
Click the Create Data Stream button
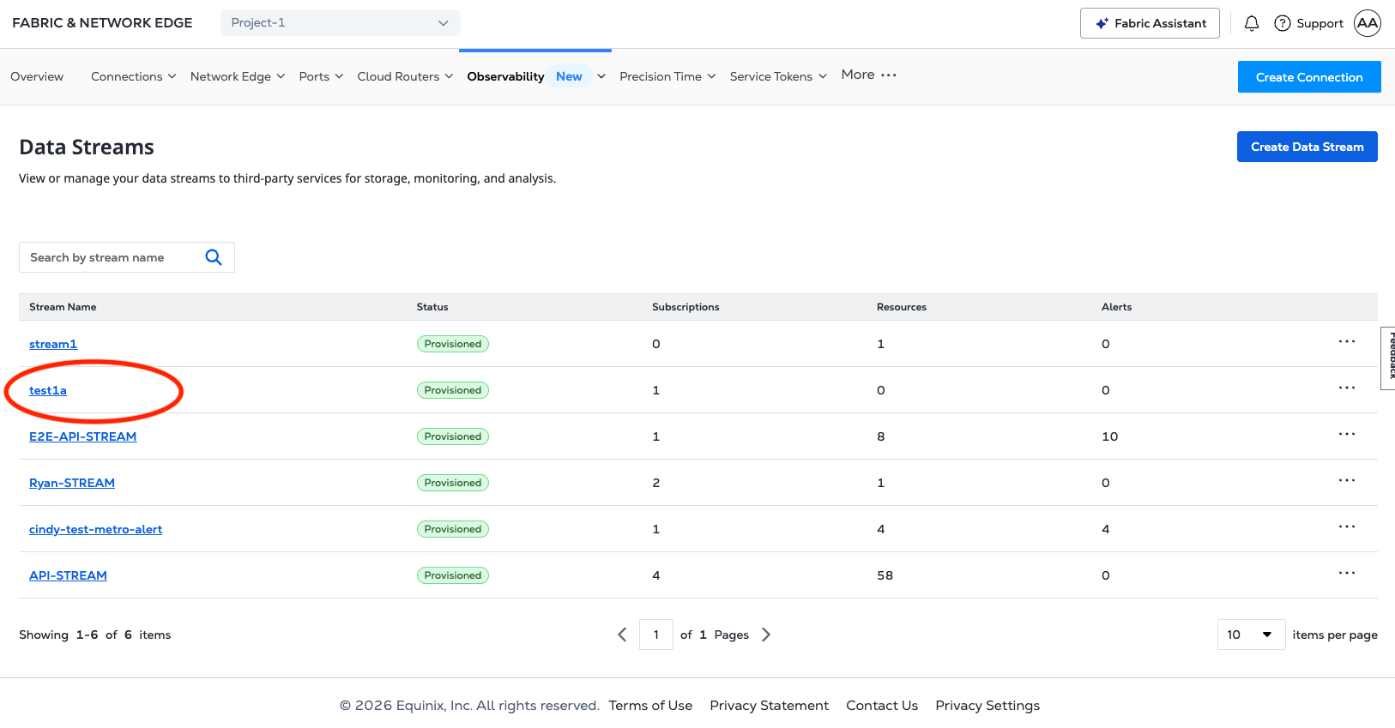click(1307, 147)
